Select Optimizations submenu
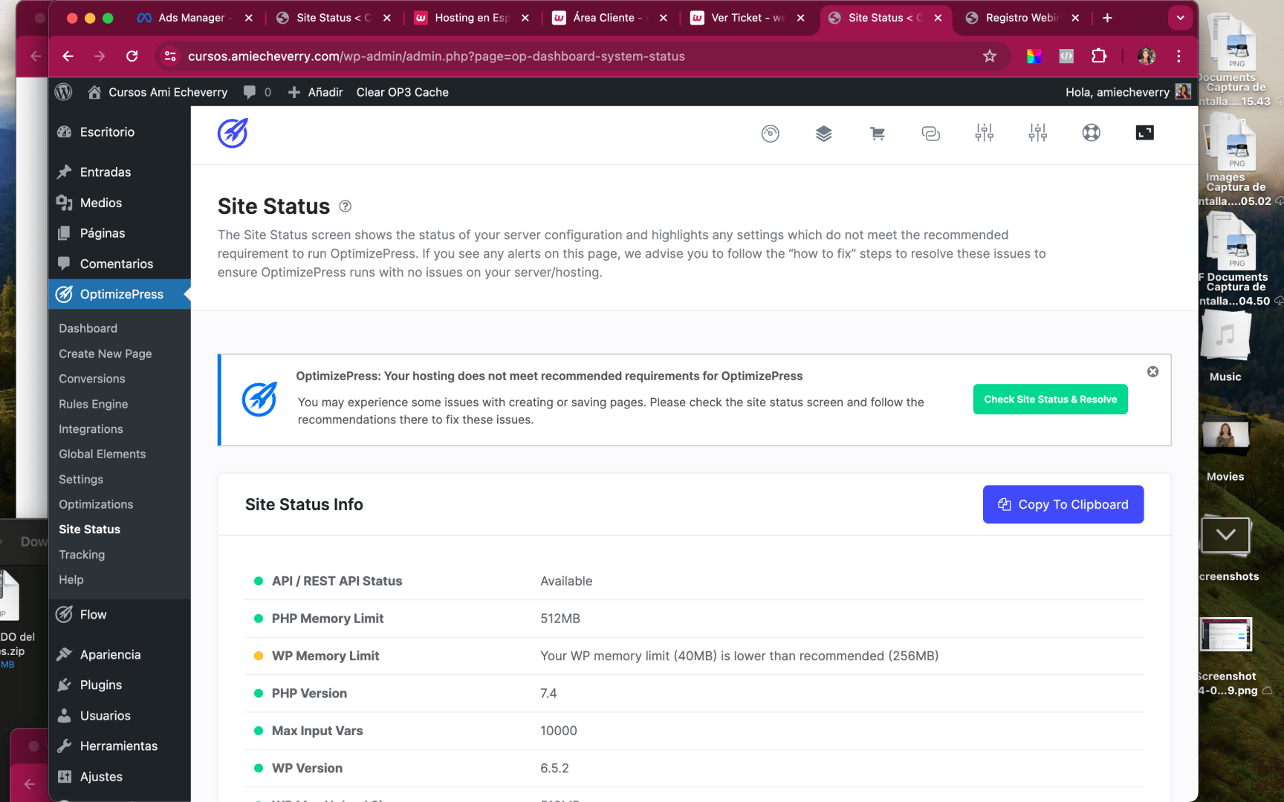Screen dimensions: 1284x802 pos(96,504)
